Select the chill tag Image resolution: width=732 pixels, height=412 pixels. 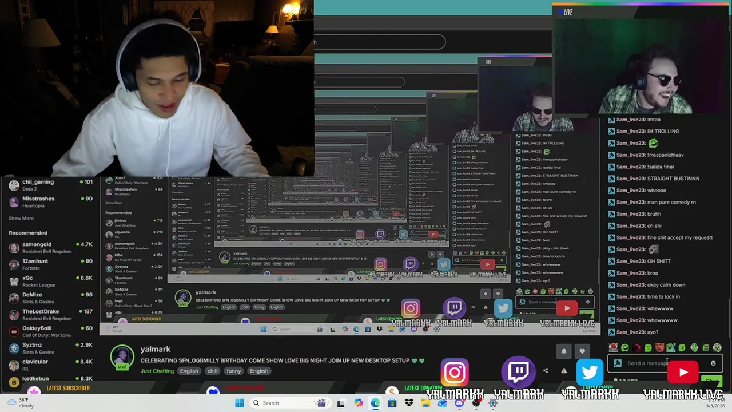[x=212, y=371]
